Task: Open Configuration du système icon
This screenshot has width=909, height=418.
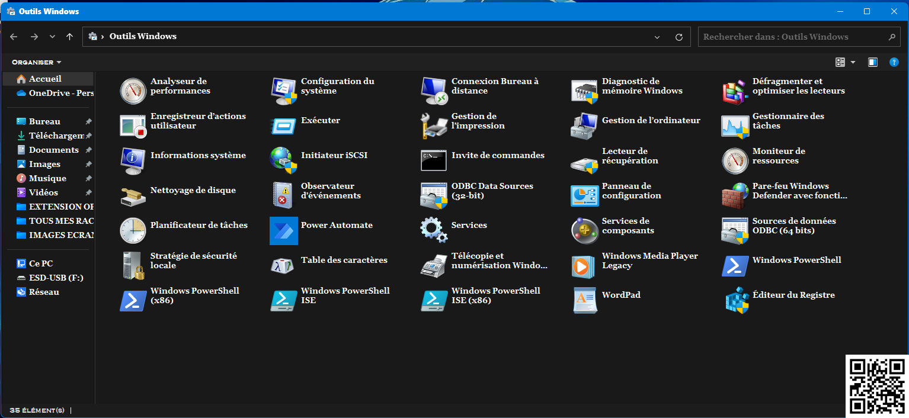Action: point(283,91)
